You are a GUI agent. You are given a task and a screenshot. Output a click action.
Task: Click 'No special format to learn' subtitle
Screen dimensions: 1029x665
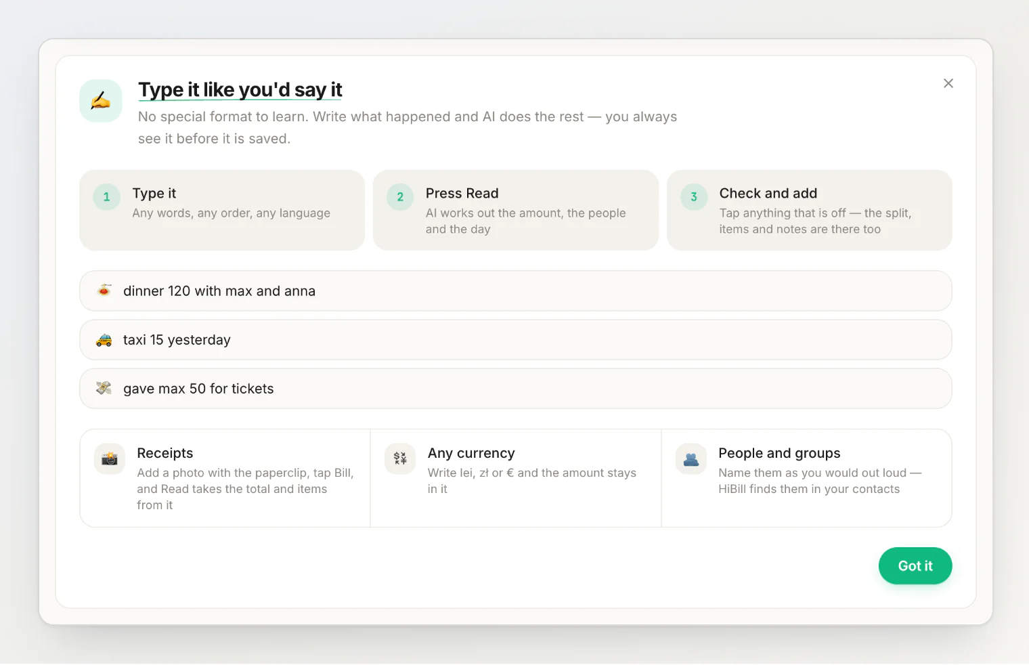[408, 127]
